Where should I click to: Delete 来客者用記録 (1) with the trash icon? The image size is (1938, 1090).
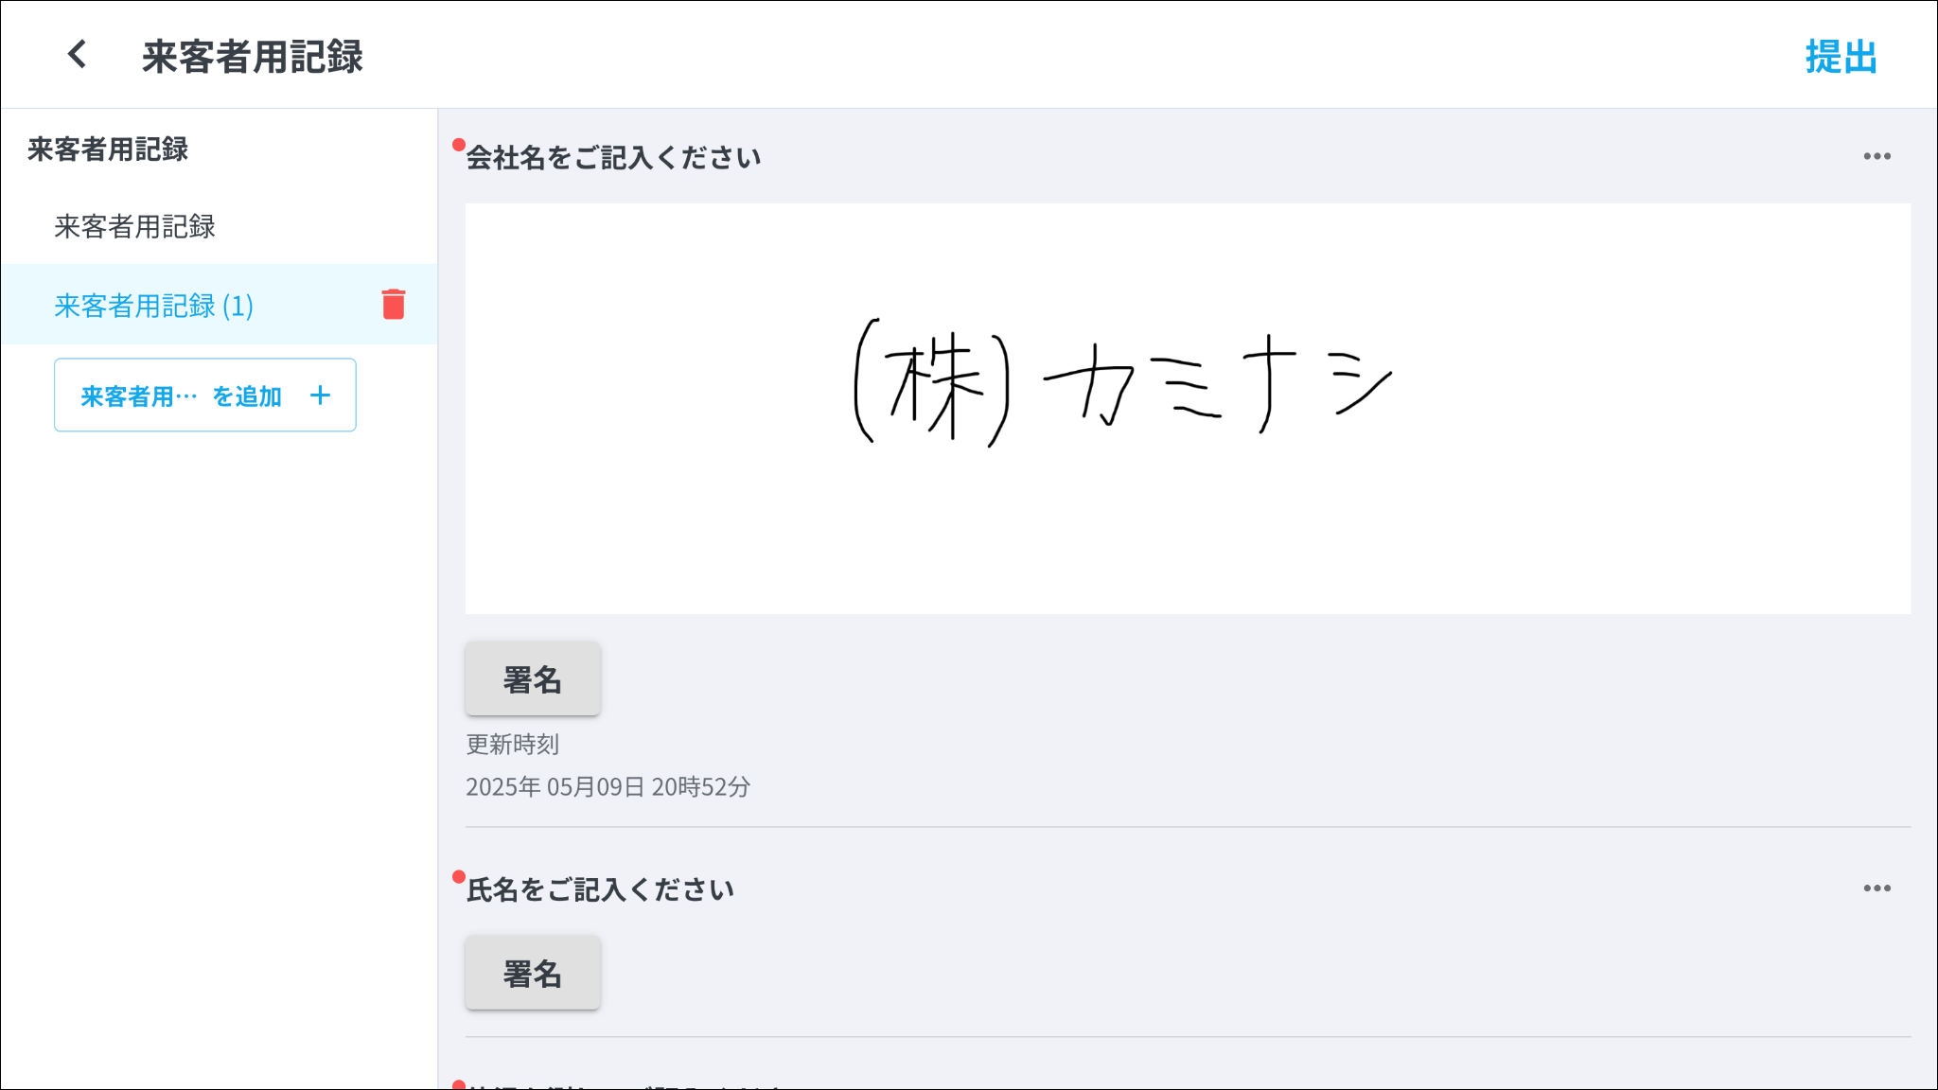pos(394,305)
